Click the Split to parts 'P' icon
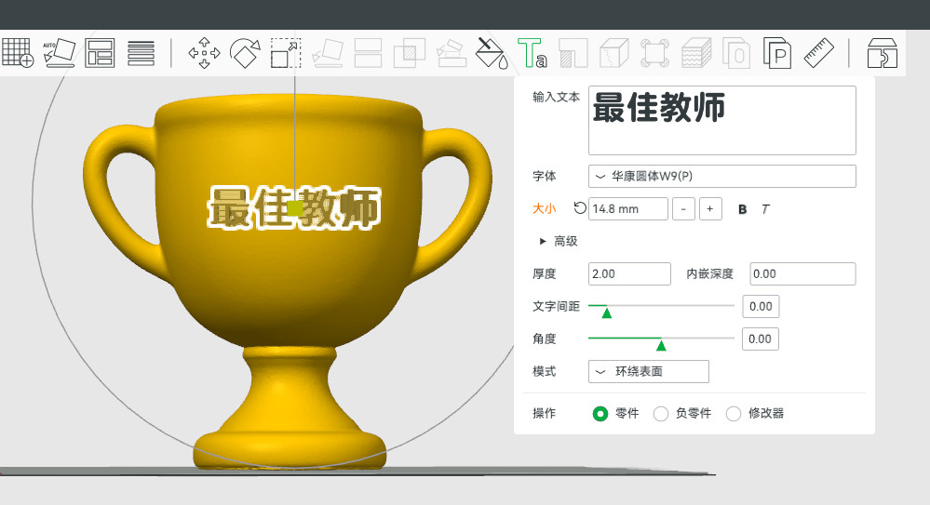 pyautogui.click(x=777, y=53)
